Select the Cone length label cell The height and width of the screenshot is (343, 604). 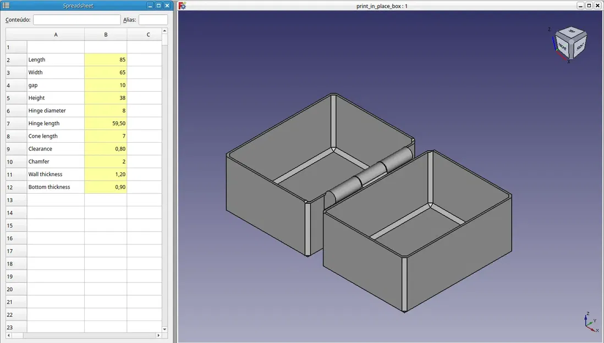tap(56, 136)
